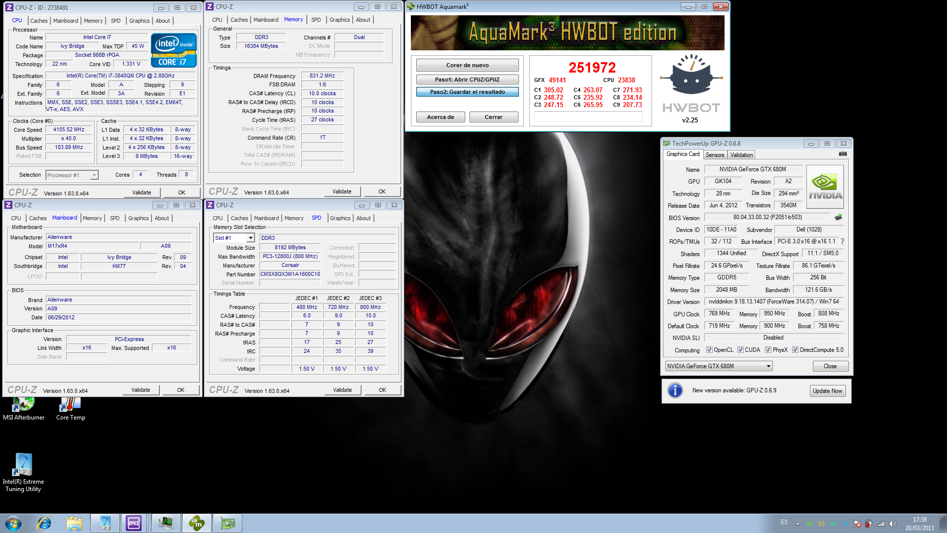The width and height of the screenshot is (947, 533).
Task: Click Validate in top-left CPU-Z CPU window
Action: tap(142, 192)
